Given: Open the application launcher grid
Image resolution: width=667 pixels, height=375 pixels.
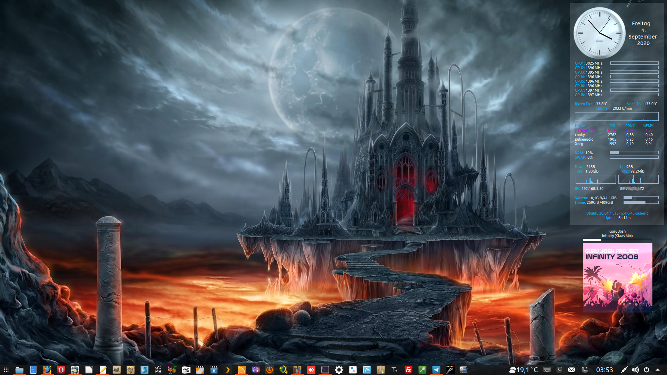Looking at the screenshot, I should click(x=6, y=370).
